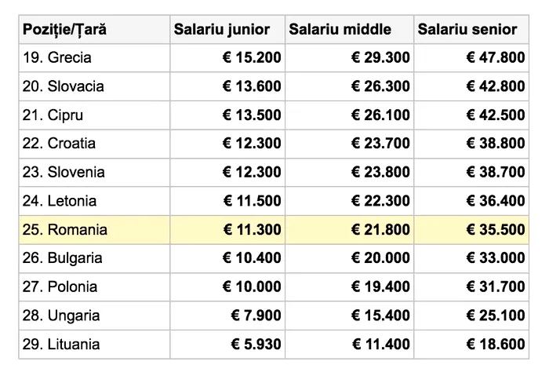Select Romania's junior salary € 11.300
Viewport: 549px width, 387px height.
pos(251,230)
